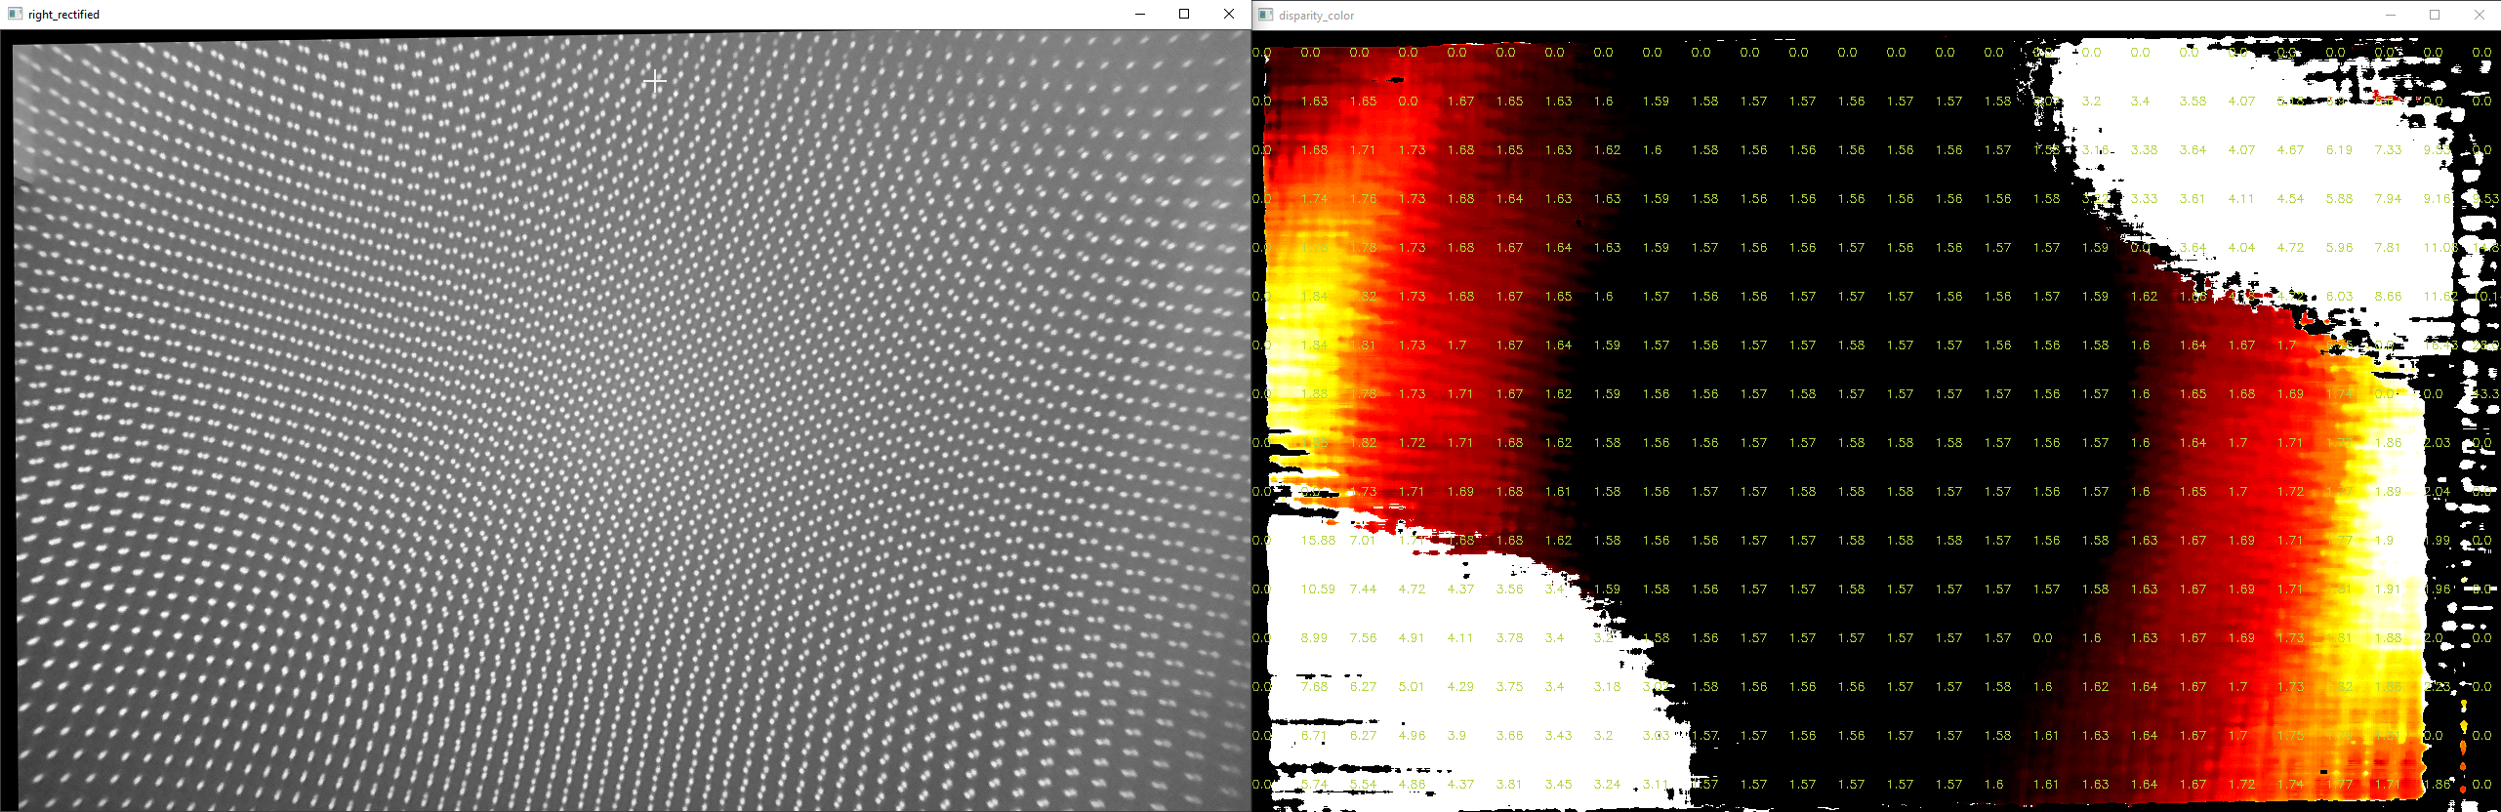
Task: Click the 8.99 disparity value
Action: tap(1314, 638)
